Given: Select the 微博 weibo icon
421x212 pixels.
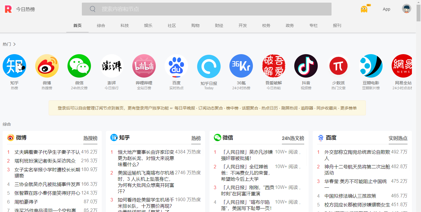Looking at the screenshot, I should (47, 66).
